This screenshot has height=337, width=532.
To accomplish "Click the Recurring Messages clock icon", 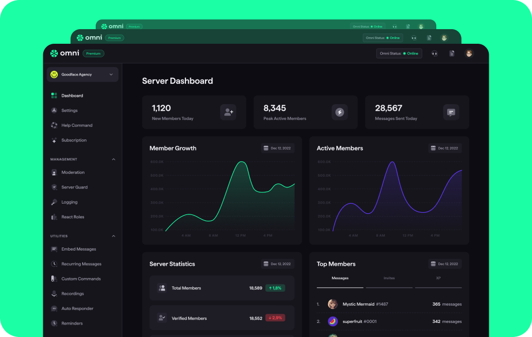I will pos(54,264).
